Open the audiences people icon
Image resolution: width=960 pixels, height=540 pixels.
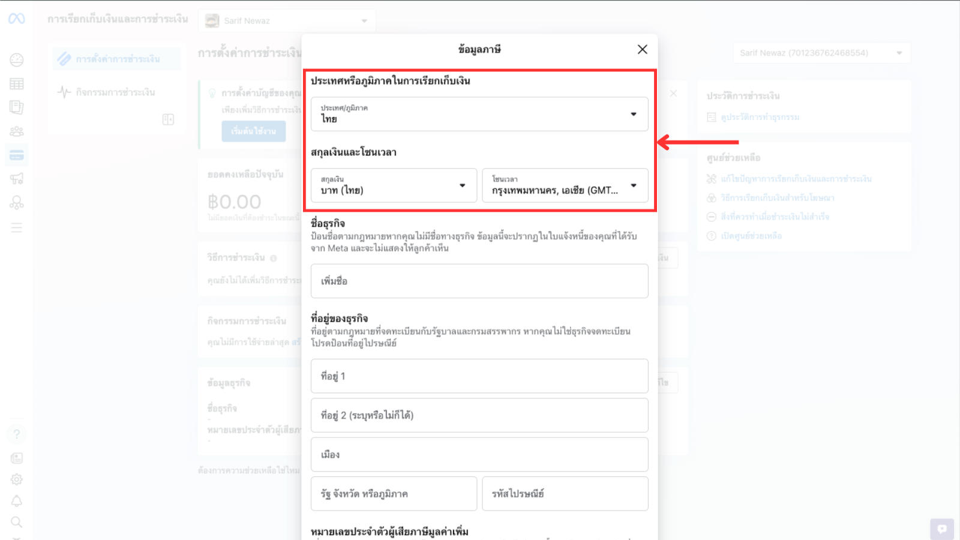pos(17,131)
